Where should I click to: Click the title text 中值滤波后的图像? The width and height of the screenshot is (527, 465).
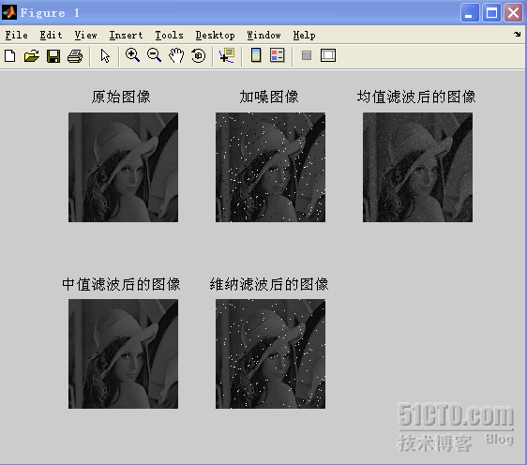(x=121, y=284)
